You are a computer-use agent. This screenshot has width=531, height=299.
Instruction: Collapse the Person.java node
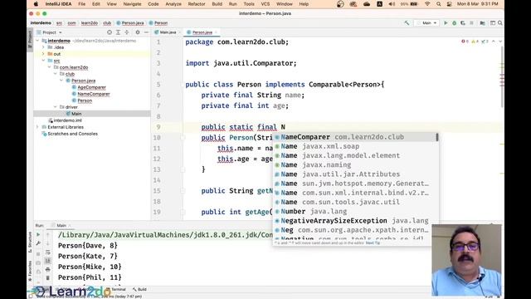pos(61,81)
